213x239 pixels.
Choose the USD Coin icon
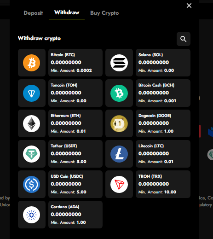pyautogui.click(x=31, y=184)
